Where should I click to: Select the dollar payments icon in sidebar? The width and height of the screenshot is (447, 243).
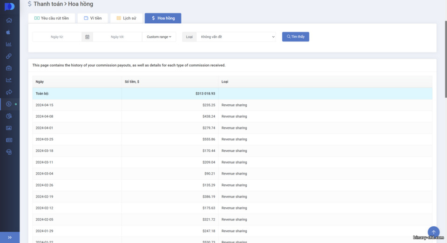pyautogui.click(x=9, y=104)
